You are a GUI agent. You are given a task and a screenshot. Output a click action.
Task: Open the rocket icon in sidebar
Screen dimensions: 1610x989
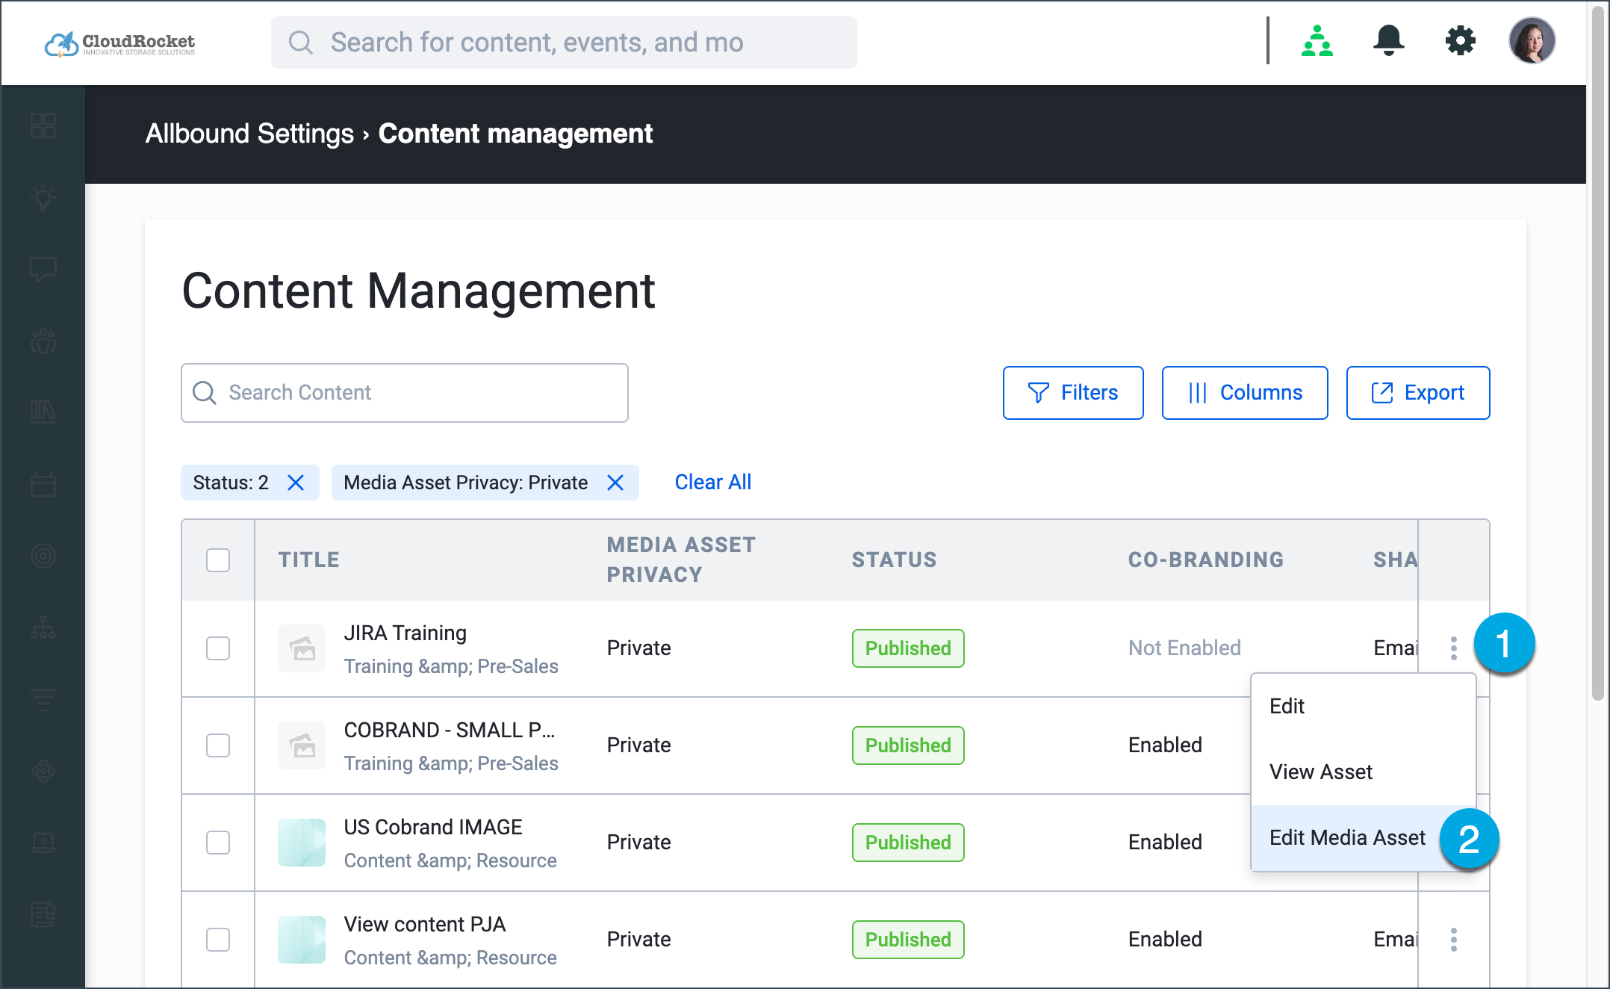tap(43, 771)
